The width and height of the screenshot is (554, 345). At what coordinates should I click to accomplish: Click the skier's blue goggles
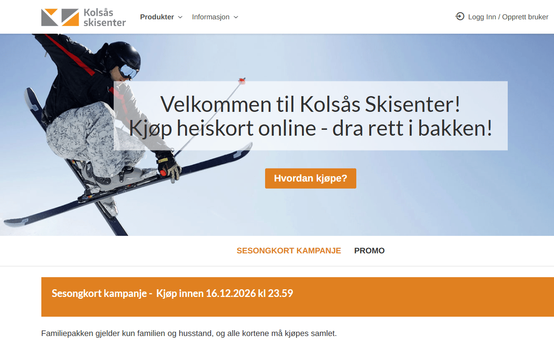coord(129,71)
